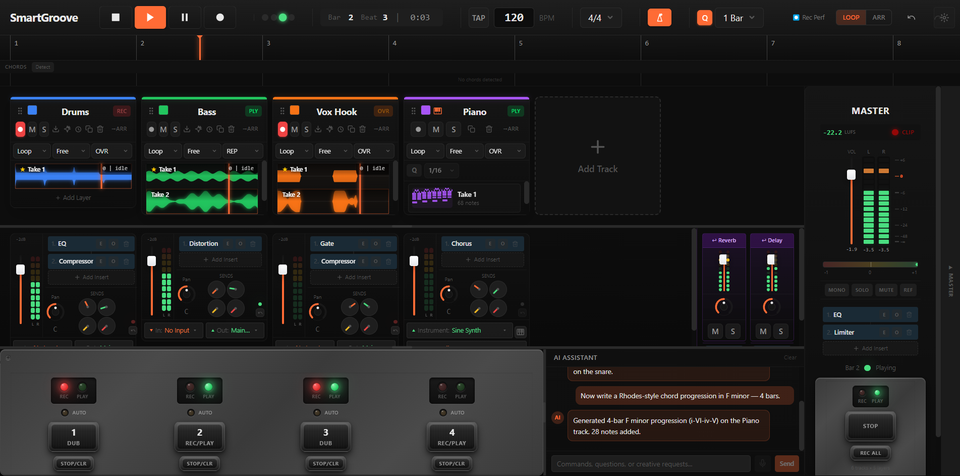Toggle AUTO on looper pedal 1

coord(65,412)
